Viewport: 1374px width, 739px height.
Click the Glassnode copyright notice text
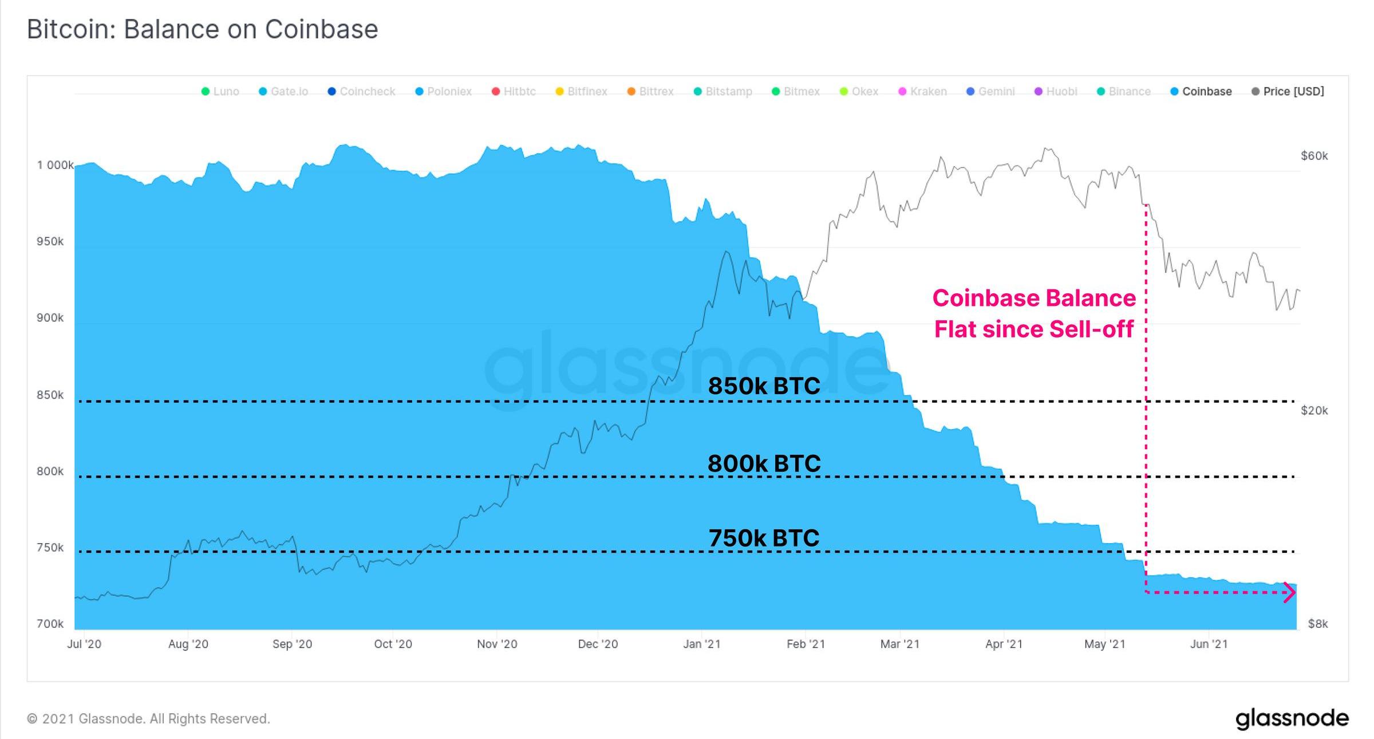coord(148,719)
